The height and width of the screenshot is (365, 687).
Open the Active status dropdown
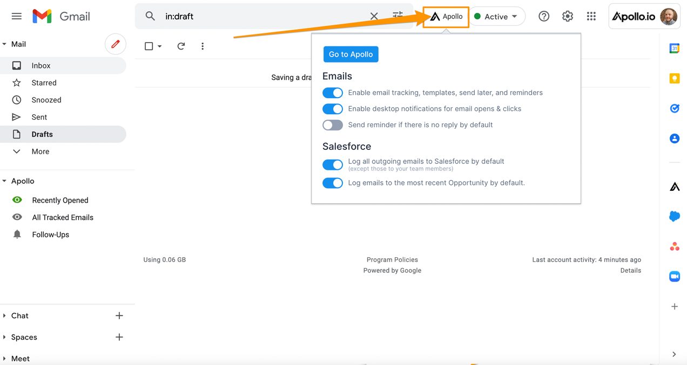coord(497,16)
